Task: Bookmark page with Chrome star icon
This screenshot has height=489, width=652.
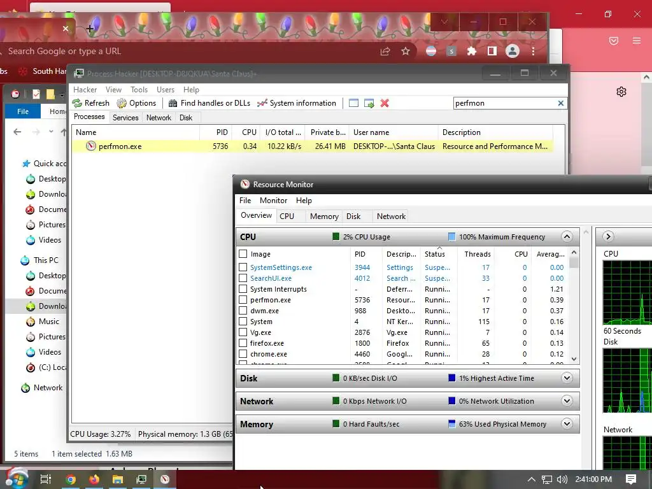Action: 406,51
